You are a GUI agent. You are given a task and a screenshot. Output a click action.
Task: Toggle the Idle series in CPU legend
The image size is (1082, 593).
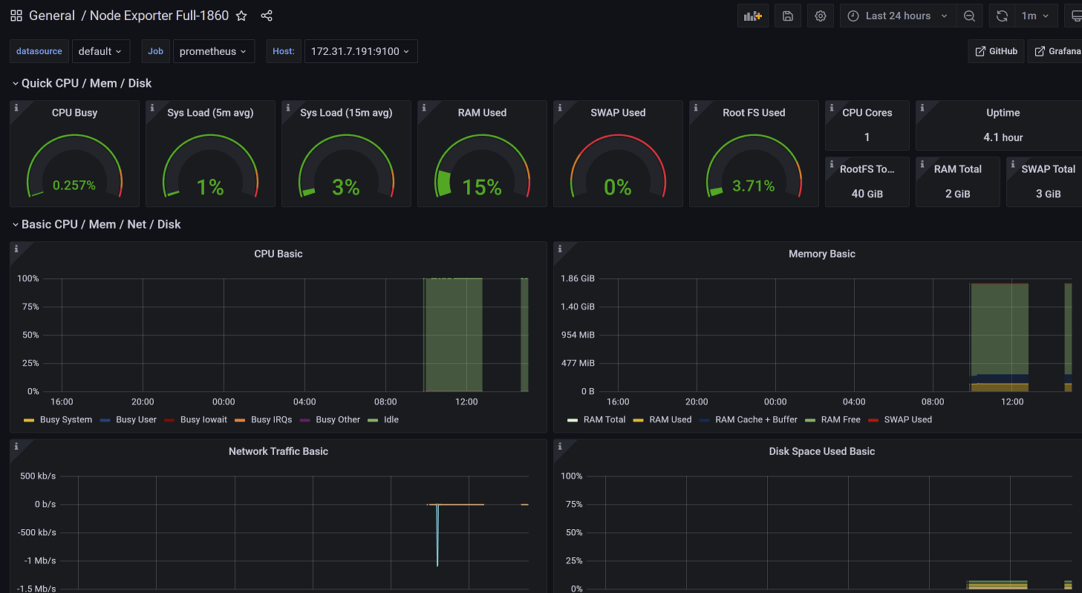[391, 419]
